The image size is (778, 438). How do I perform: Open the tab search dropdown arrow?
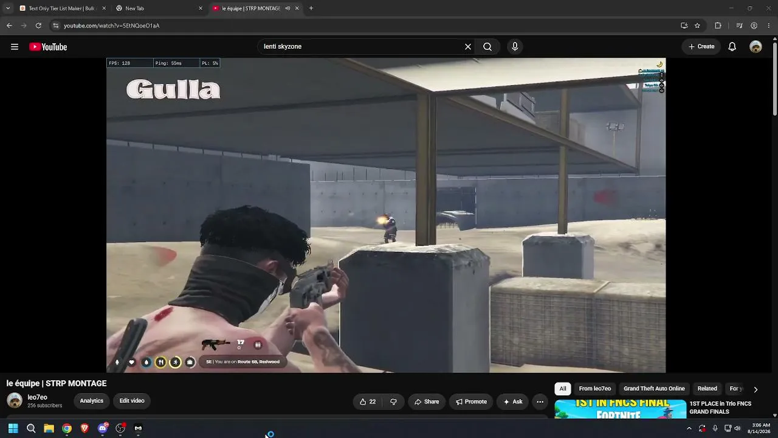8,9
